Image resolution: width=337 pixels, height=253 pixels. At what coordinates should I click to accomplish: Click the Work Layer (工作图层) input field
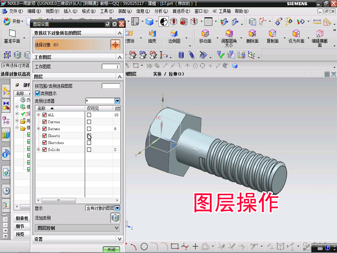click(x=111, y=67)
